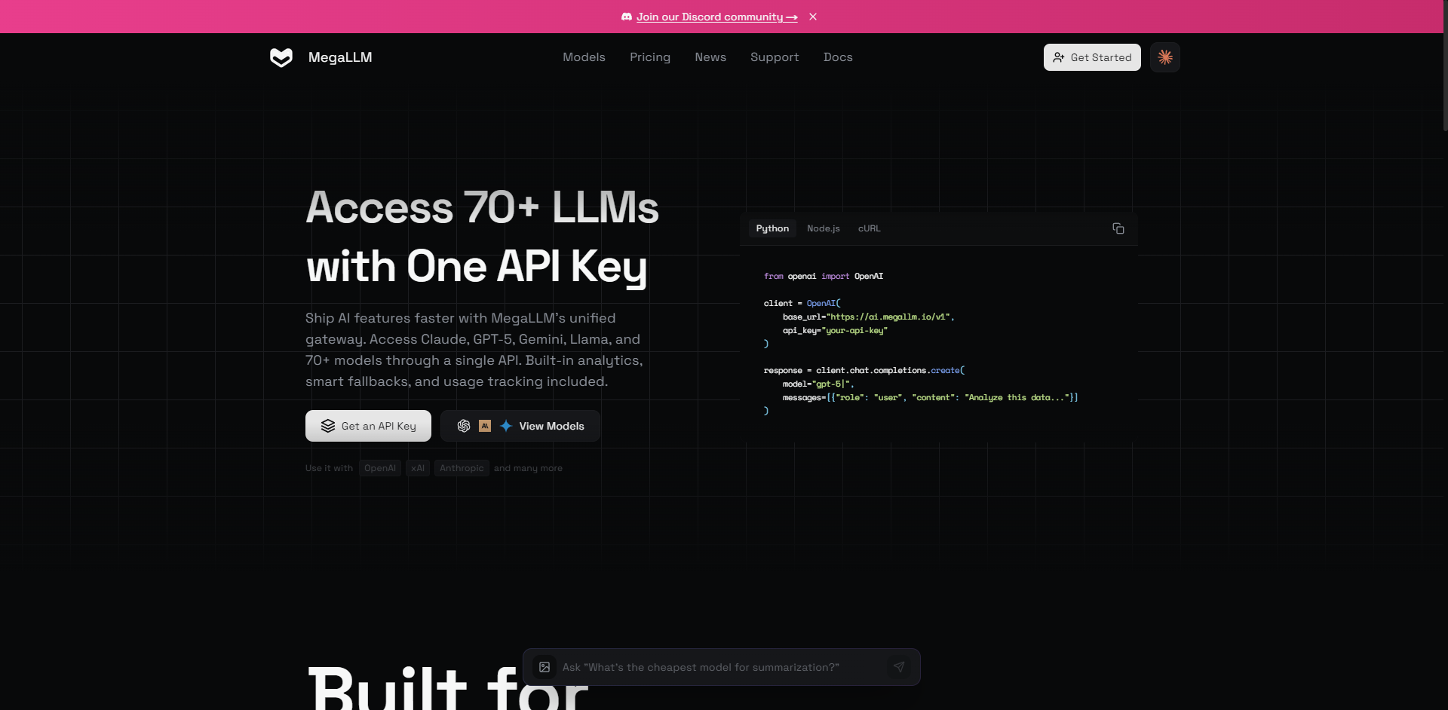Screen dimensions: 1448x710
Task: Open the Models navigation menu item
Action: pos(584,57)
